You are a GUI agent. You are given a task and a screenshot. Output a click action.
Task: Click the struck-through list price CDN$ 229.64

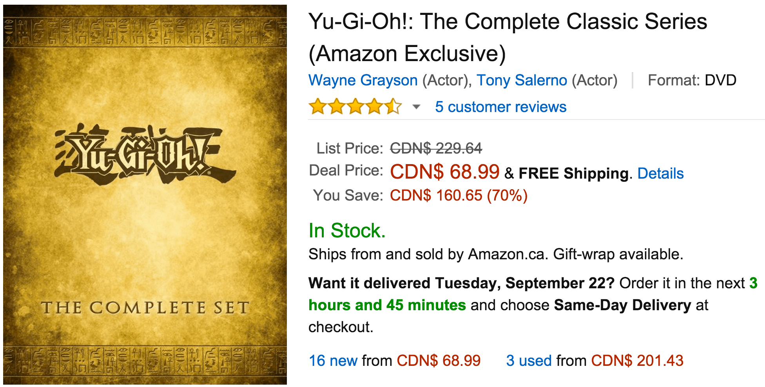point(436,148)
